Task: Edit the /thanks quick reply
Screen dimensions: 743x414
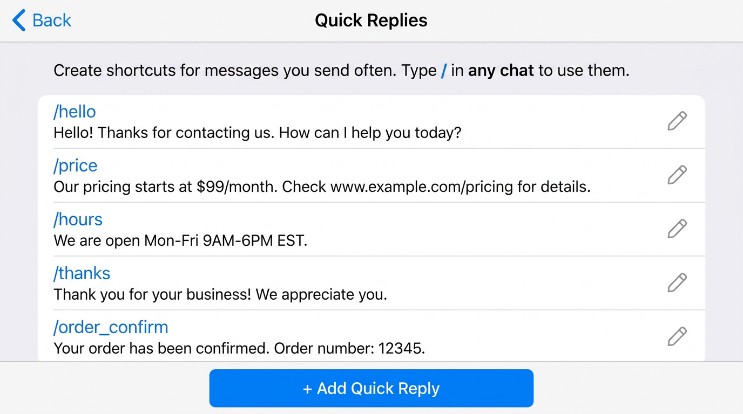Action: (x=677, y=283)
